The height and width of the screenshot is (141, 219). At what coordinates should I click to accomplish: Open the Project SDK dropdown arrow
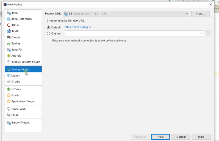point(187,14)
